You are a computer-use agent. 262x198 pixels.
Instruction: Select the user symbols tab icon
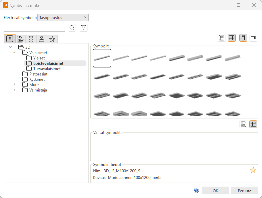coord(42,39)
